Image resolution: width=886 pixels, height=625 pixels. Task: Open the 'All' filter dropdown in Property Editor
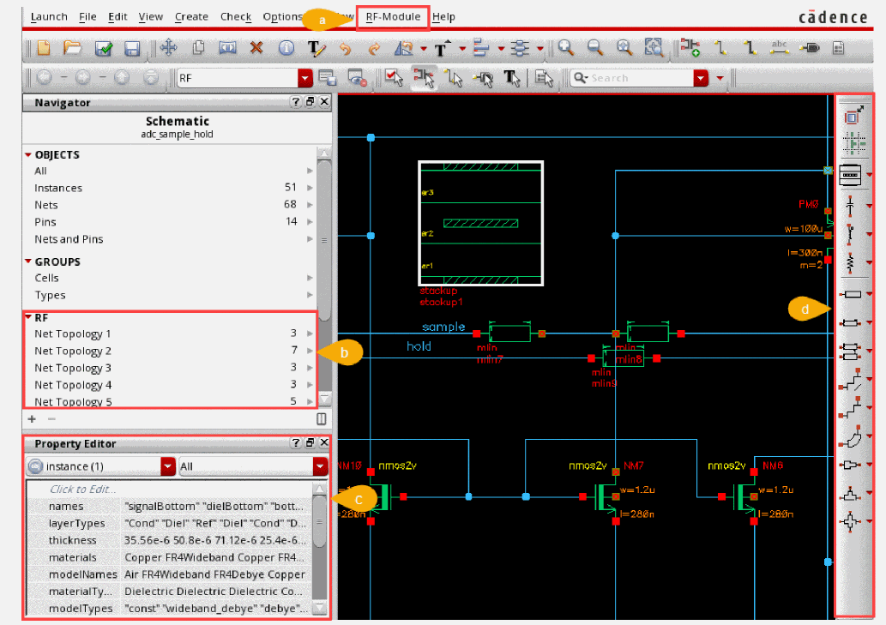click(321, 467)
